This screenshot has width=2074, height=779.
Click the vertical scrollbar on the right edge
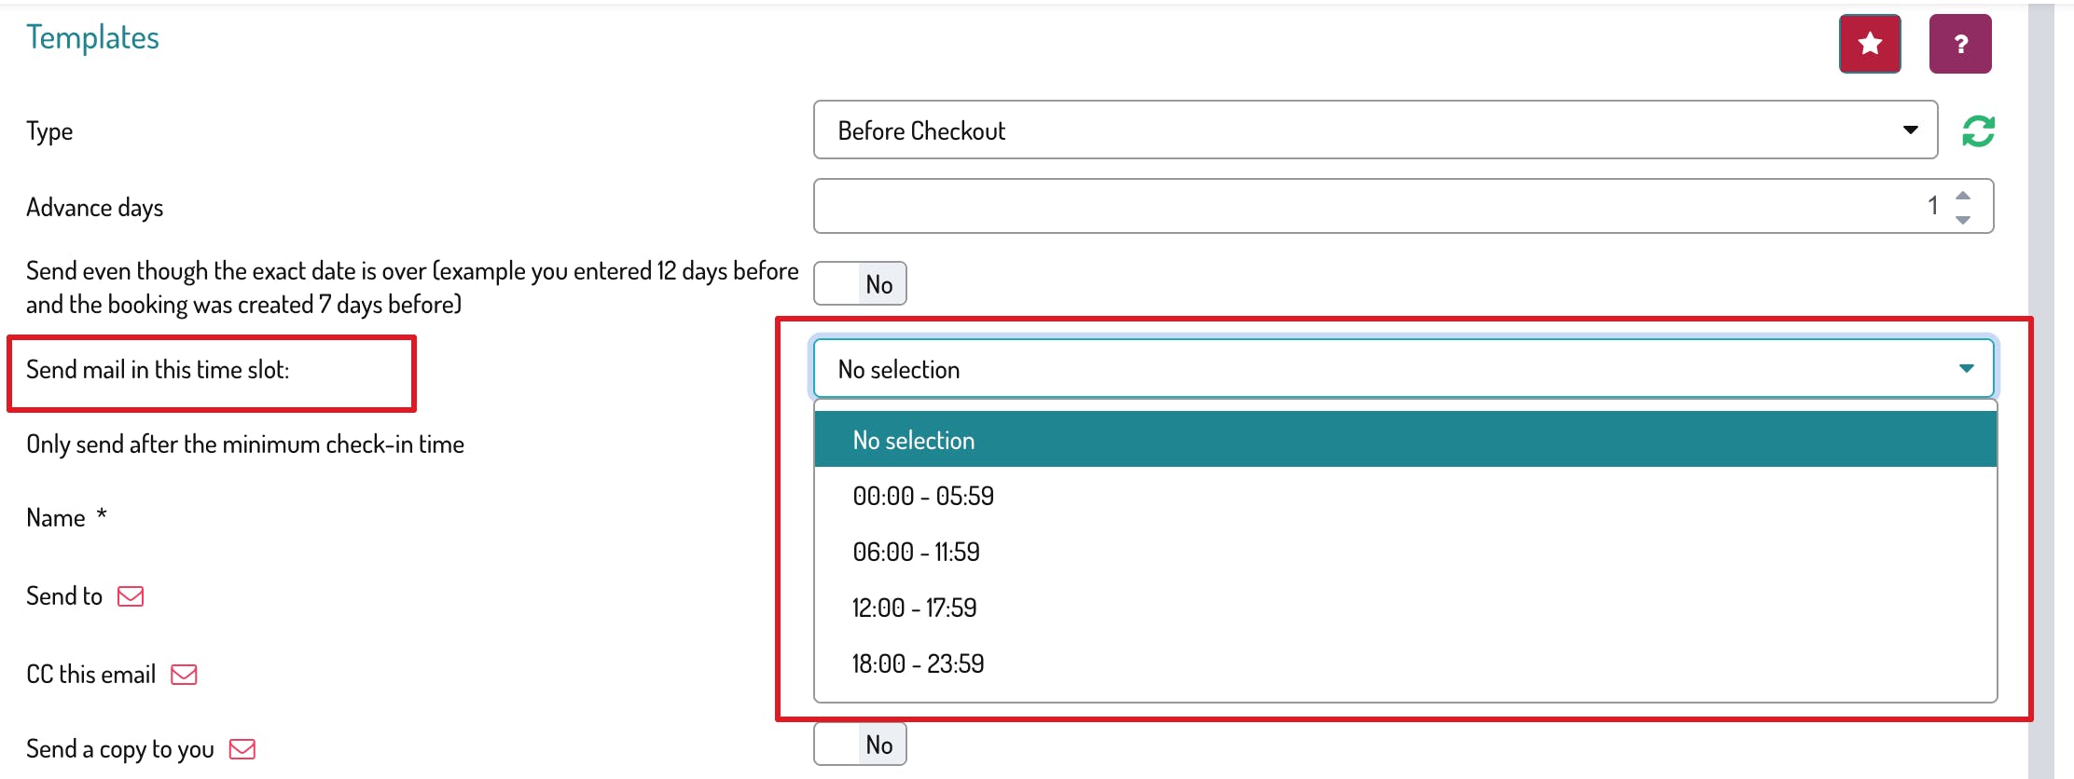pyautogui.click(x=2040, y=391)
